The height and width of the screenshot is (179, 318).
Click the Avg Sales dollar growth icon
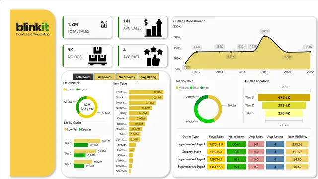(154, 28)
